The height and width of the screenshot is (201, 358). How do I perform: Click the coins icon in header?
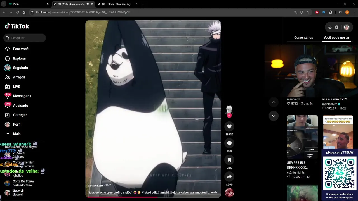click(x=330, y=27)
